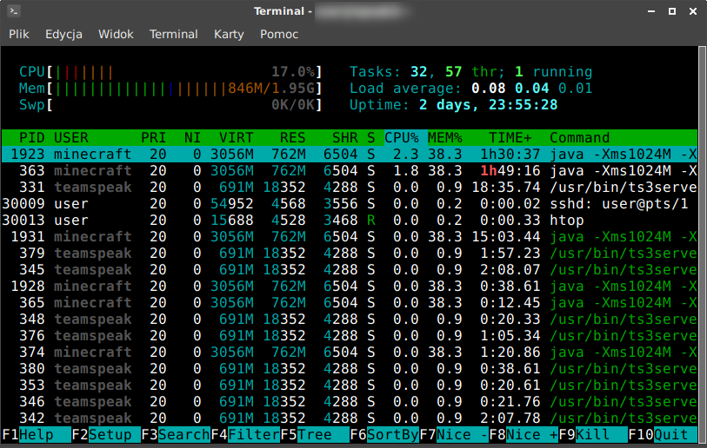Open htop Setup via the F2 button
The width and height of the screenshot is (707, 448).
click(109, 435)
